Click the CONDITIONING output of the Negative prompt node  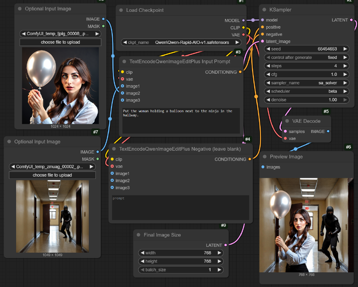point(250,160)
